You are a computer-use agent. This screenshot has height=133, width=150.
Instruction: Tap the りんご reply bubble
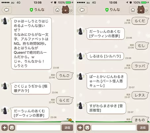(x=65, y=75)
